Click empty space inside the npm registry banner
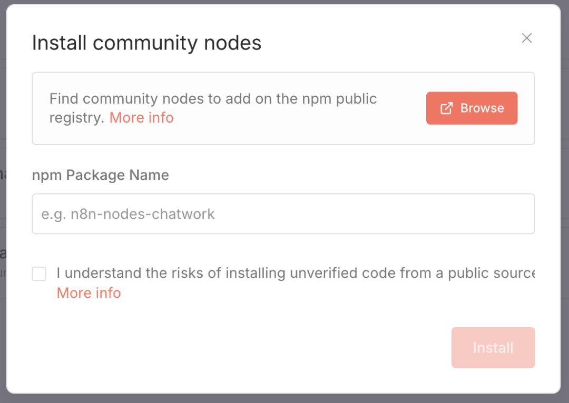Viewport: 569px width, 403px height. (295, 132)
